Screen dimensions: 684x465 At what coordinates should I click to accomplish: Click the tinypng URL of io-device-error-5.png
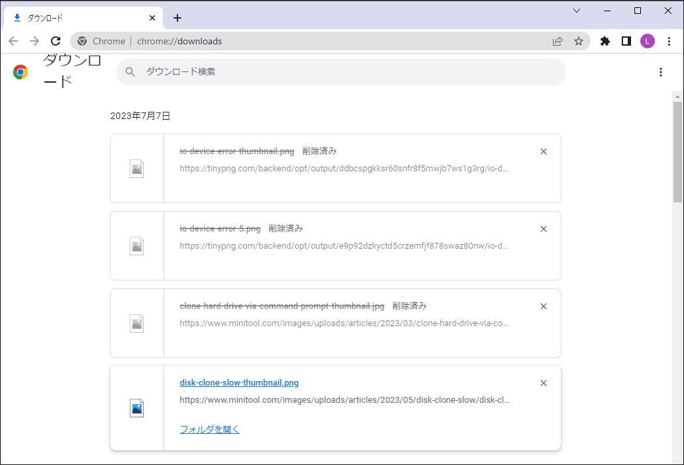coord(344,246)
